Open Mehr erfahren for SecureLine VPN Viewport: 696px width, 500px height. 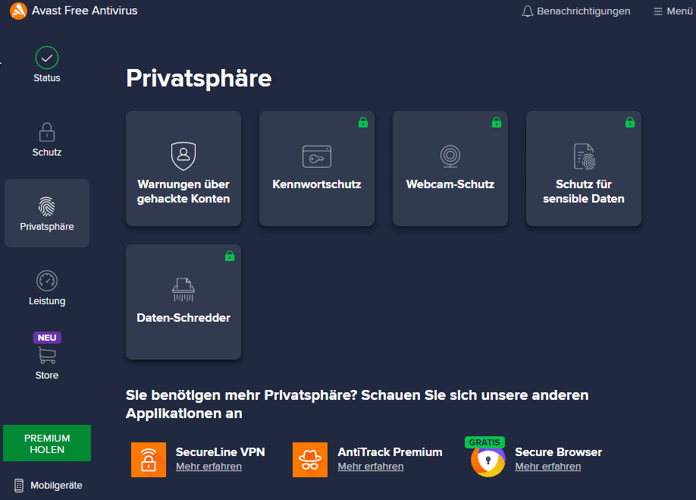208,467
